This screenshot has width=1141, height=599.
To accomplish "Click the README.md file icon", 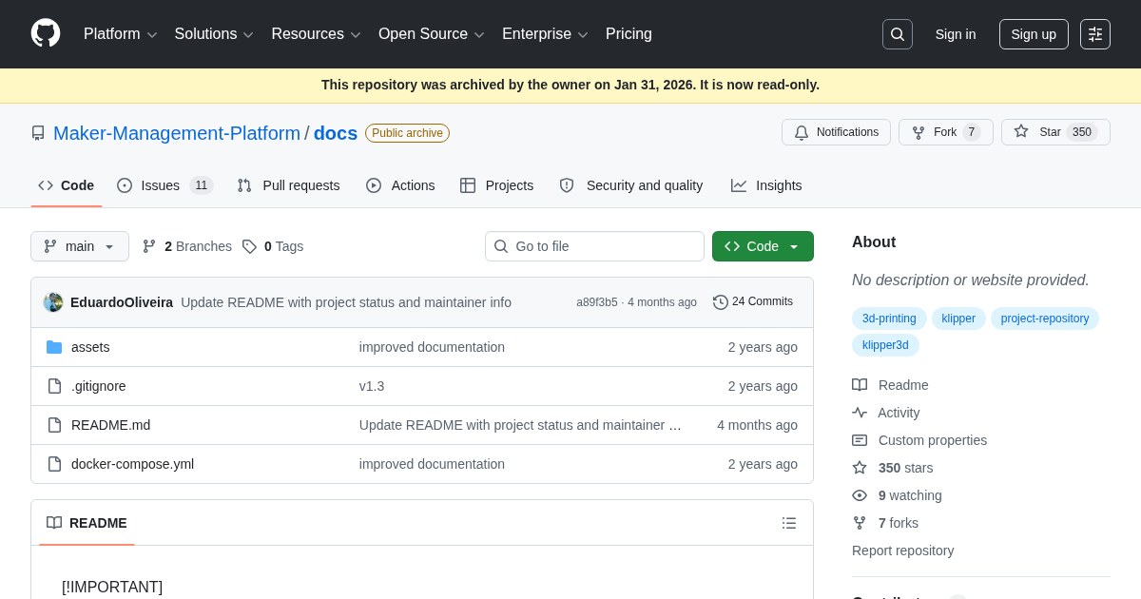I will [x=54, y=425].
